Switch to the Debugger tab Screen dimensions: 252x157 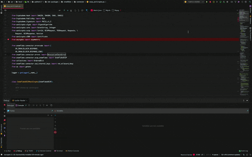[10, 105]
